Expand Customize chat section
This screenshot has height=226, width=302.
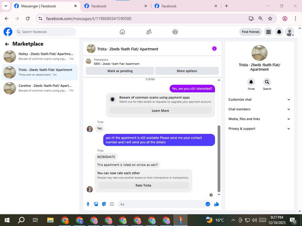click(x=259, y=99)
